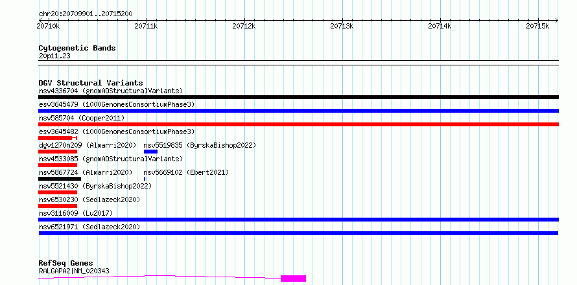Open the esv3645479 (1000GenomesConsortiumPhase3) label
The height and width of the screenshot is (285, 577).
117,104
